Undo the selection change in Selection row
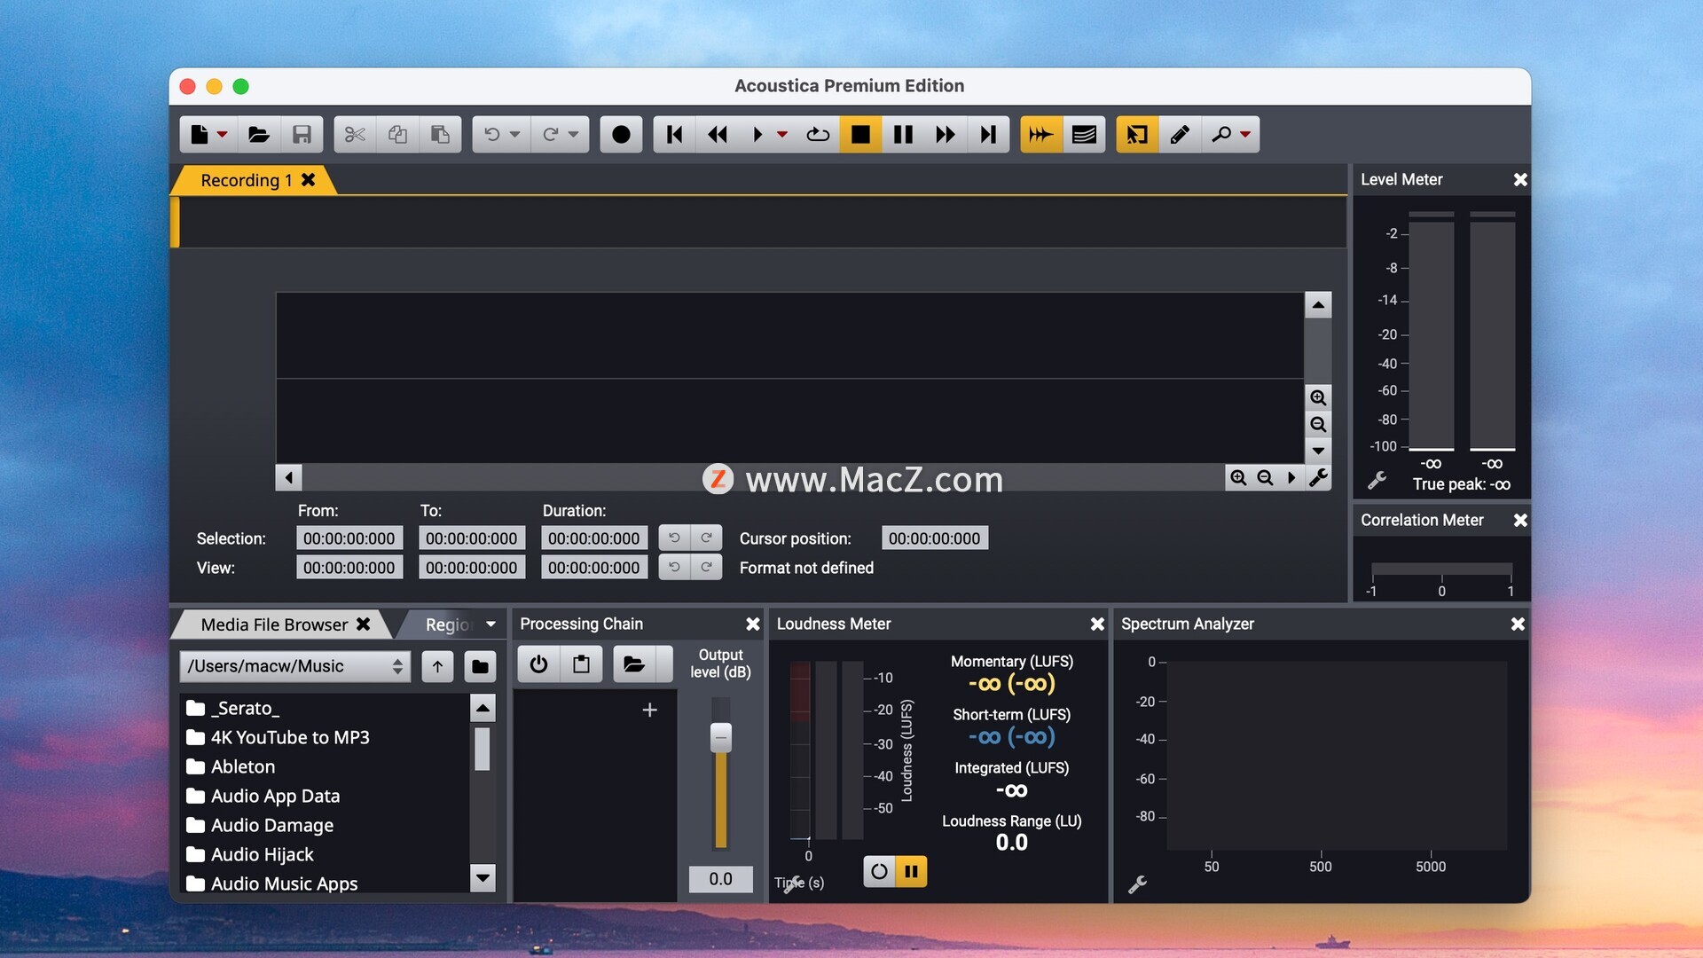This screenshot has height=958, width=1703. click(674, 538)
